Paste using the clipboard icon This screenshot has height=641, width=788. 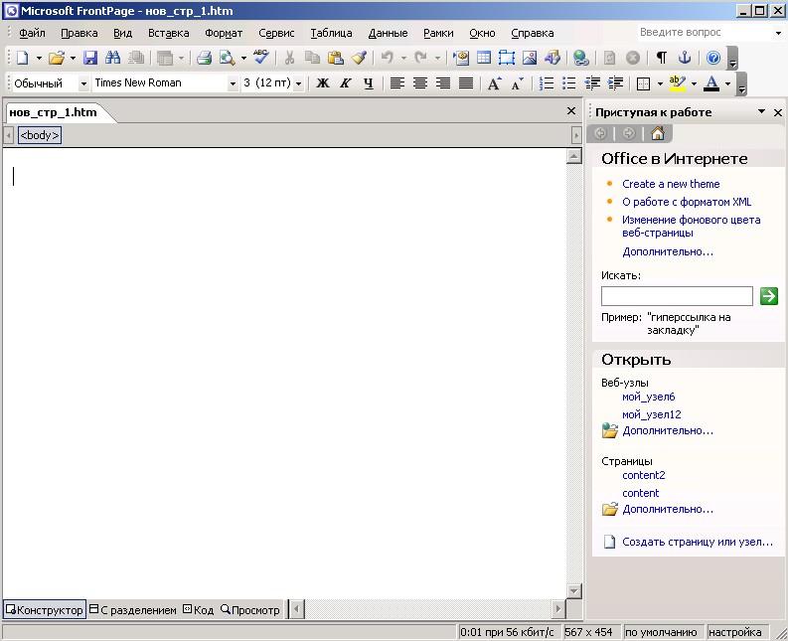pos(335,58)
